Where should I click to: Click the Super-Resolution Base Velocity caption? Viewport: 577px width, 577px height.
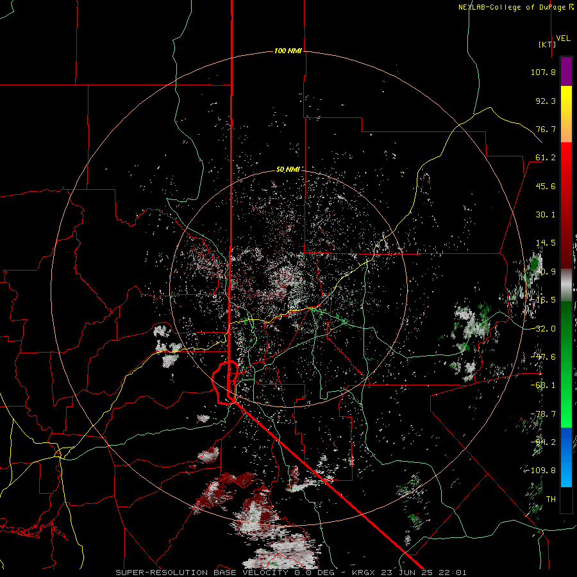291,573
